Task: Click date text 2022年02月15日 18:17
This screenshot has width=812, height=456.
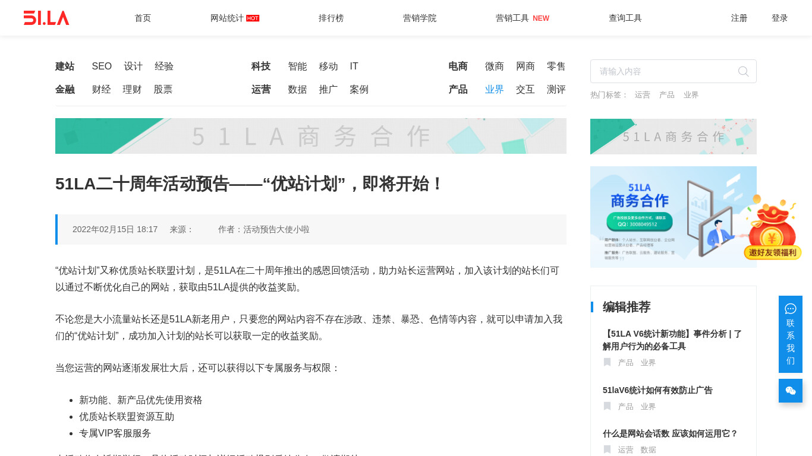Action: click(115, 229)
